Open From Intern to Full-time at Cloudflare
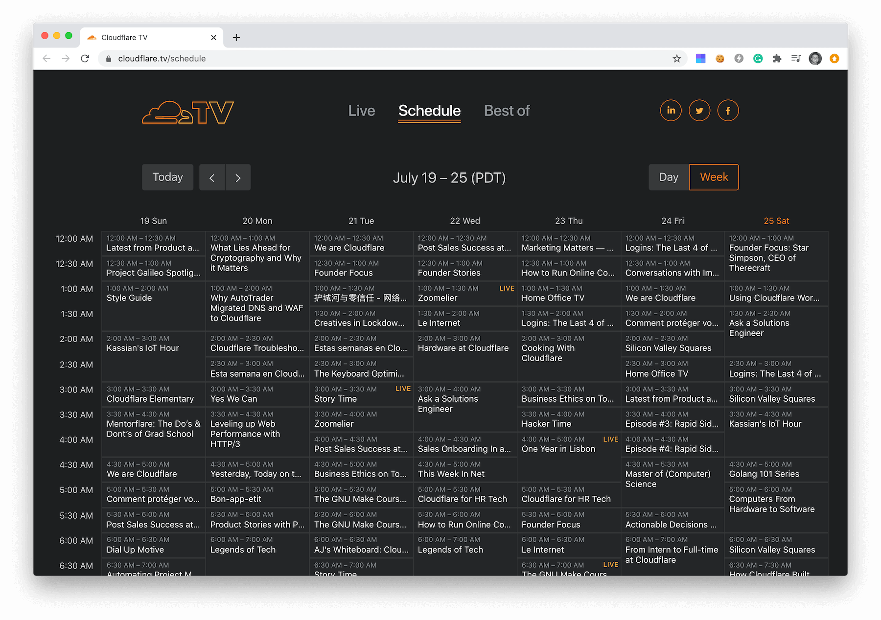 (x=672, y=554)
